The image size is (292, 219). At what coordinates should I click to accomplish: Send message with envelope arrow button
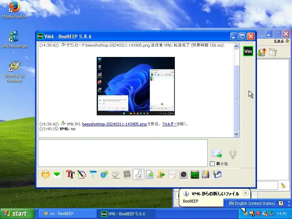[216, 154]
